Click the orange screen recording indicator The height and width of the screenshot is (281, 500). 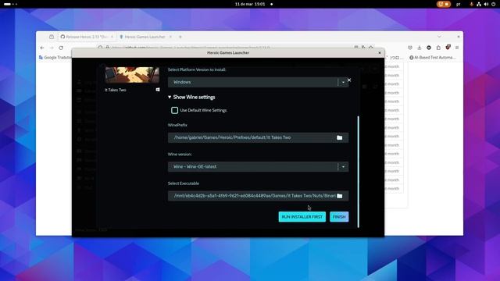tap(444, 4)
